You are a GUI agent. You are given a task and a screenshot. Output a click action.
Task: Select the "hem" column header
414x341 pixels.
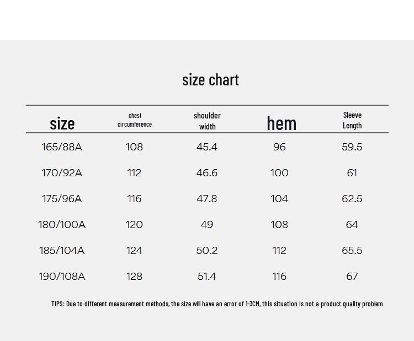click(282, 123)
